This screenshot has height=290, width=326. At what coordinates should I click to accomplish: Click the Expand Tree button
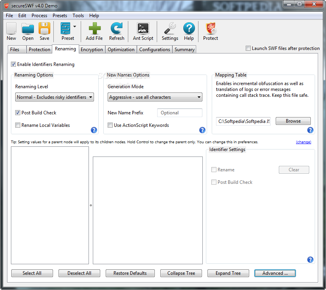point(228,273)
